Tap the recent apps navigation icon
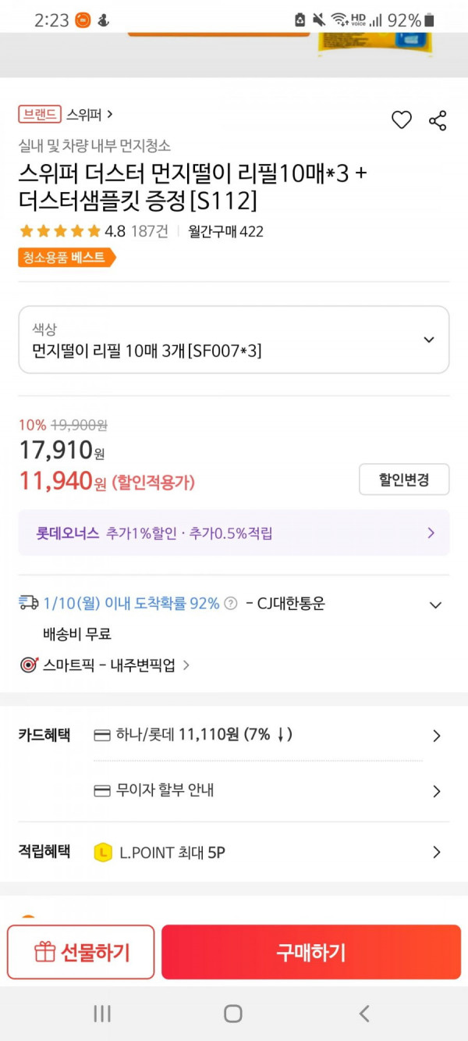 102,1014
